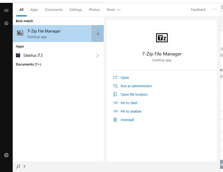The width and height of the screenshot is (223, 172).
Task: Choose Pin to Start
Action: [129, 103]
